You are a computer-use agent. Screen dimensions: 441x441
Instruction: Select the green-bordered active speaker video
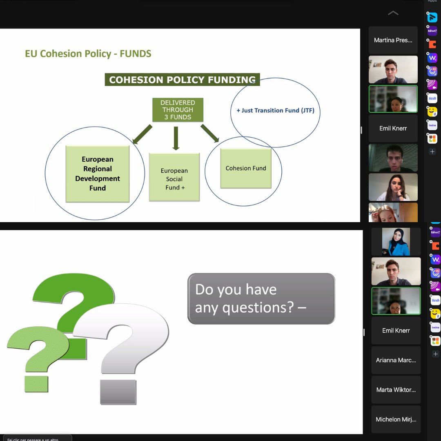click(393, 99)
